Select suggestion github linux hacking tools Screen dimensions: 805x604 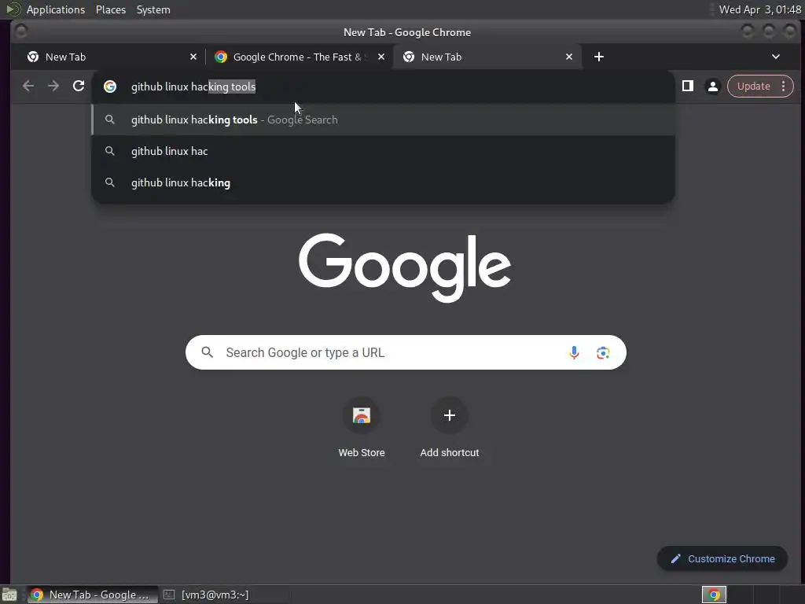coord(383,120)
